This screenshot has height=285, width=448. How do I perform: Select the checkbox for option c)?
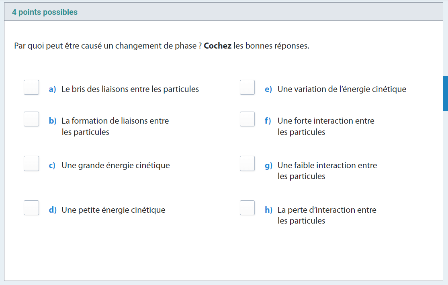tap(31, 163)
